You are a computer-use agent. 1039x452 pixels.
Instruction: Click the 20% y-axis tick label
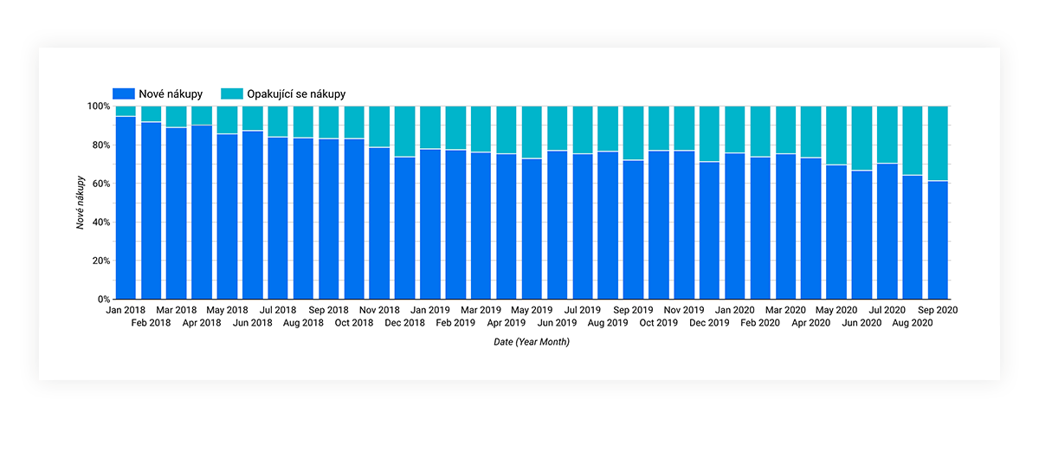pyautogui.click(x=100, y=261)
